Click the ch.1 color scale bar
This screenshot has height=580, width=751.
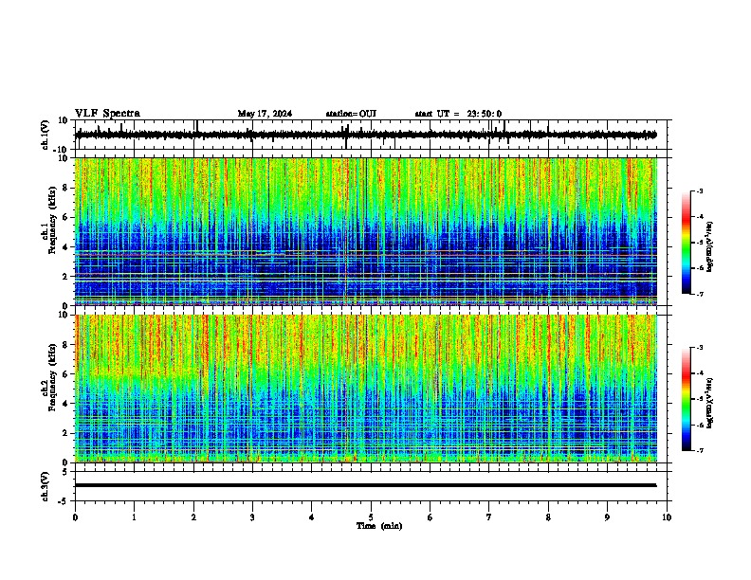687,243
